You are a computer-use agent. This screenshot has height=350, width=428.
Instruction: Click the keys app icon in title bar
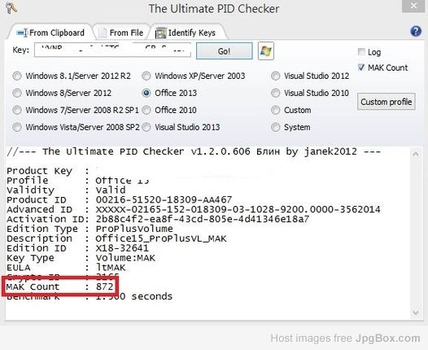pos(11,8)
